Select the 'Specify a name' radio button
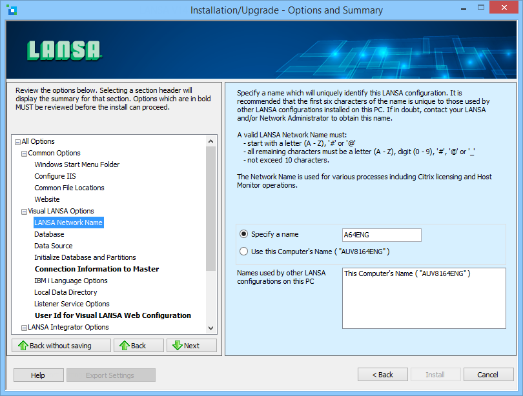This screenshot has height=396, width=523. pos(244,234)
